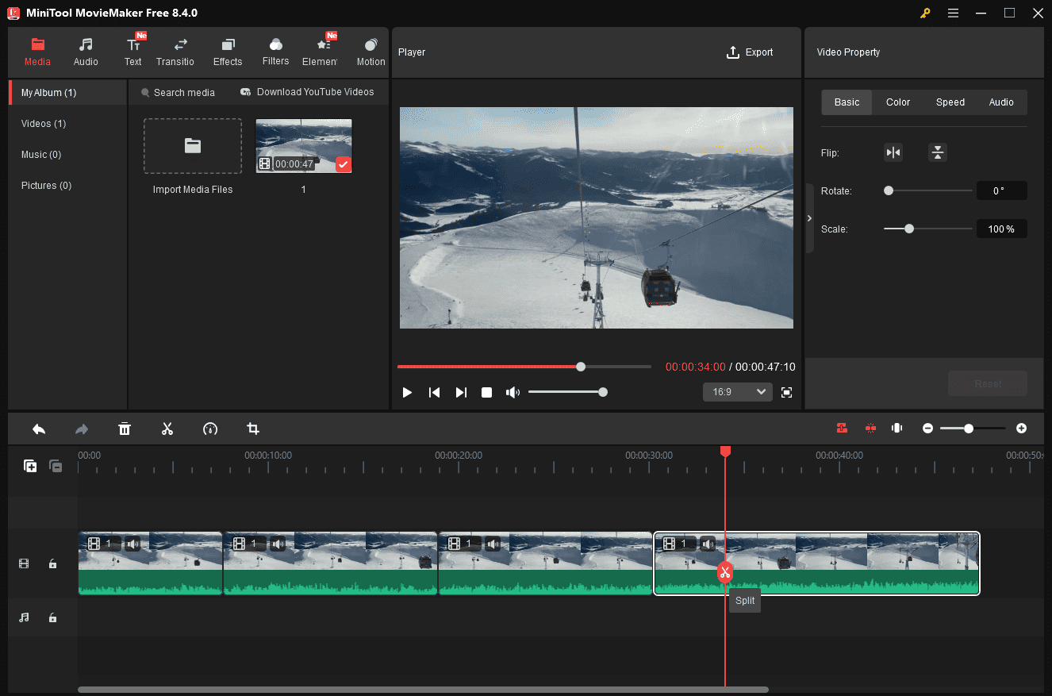Add a new timeline track with the plus icon

30,466
